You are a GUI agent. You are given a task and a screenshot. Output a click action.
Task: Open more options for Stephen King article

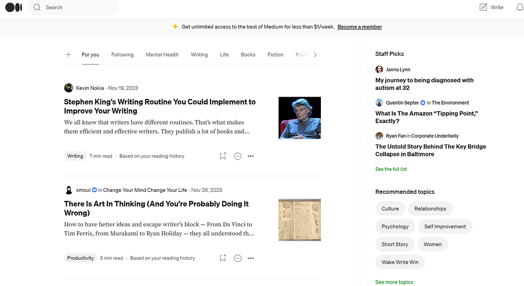coord(251,156)
